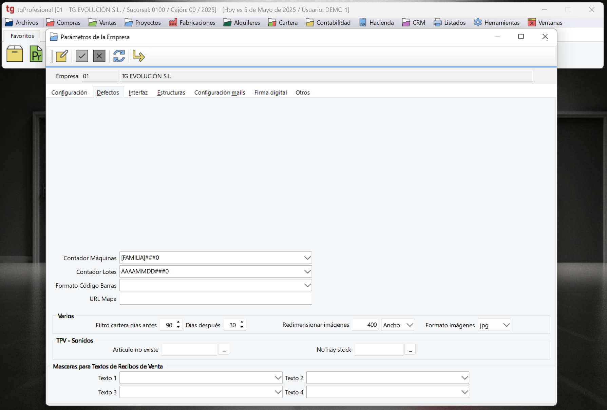Image resolution: width=607 pixels, height=410 pixels.
Task: Expand the Texto 4 mask dropdown
Action: (464, 392)
